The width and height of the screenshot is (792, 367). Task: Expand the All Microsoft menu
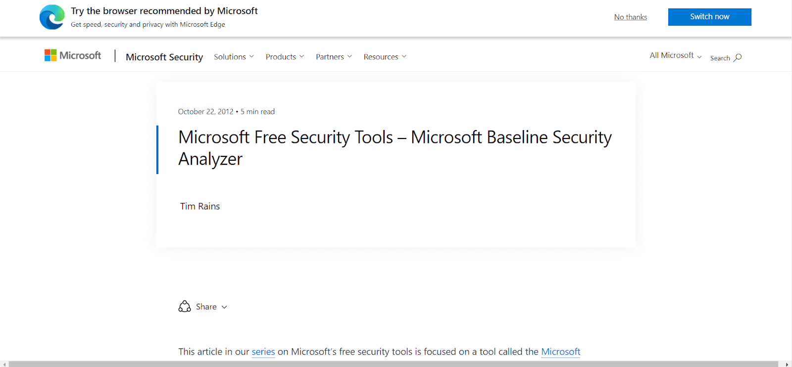pyautogui.click(x=675, y=55)
